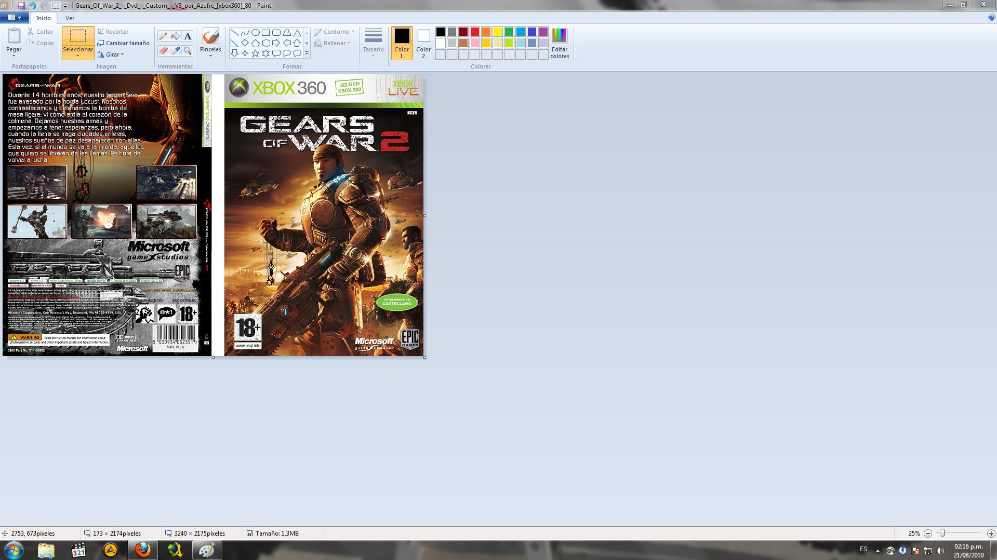Open Editar colores dialog
This screenshot has width=997, height=560.
pyautogui.click(x=560, y=43)
